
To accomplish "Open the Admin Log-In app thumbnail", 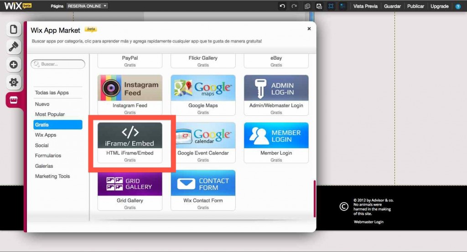I will (276, 88).
